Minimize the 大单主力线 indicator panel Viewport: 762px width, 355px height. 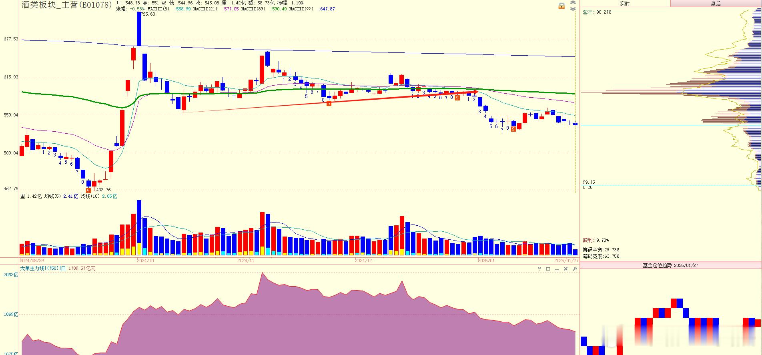pos(557,269)
